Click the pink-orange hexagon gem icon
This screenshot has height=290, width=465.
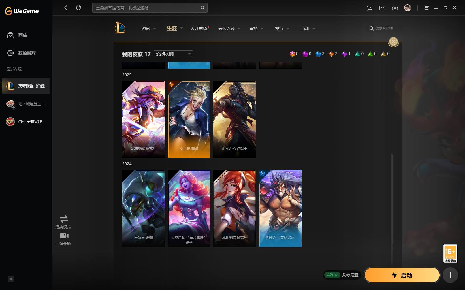pos(292,54)
